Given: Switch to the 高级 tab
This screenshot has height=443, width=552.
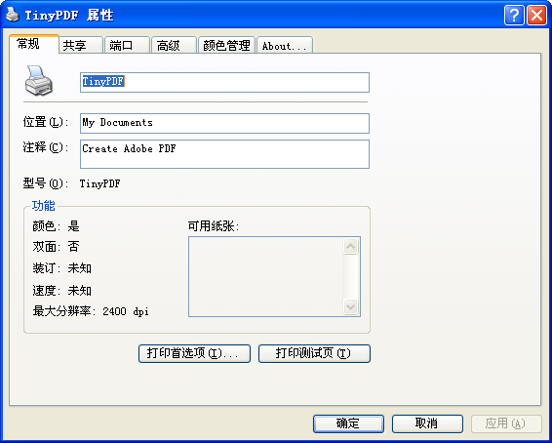Looking at the screenshot, I should pos(174,45).
